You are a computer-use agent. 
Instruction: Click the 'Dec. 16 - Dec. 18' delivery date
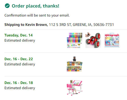point(19,83)
